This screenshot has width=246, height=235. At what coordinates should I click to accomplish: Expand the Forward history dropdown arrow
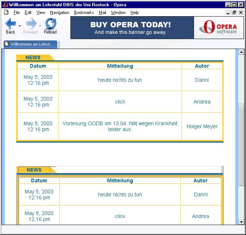[x=40, y=26]
